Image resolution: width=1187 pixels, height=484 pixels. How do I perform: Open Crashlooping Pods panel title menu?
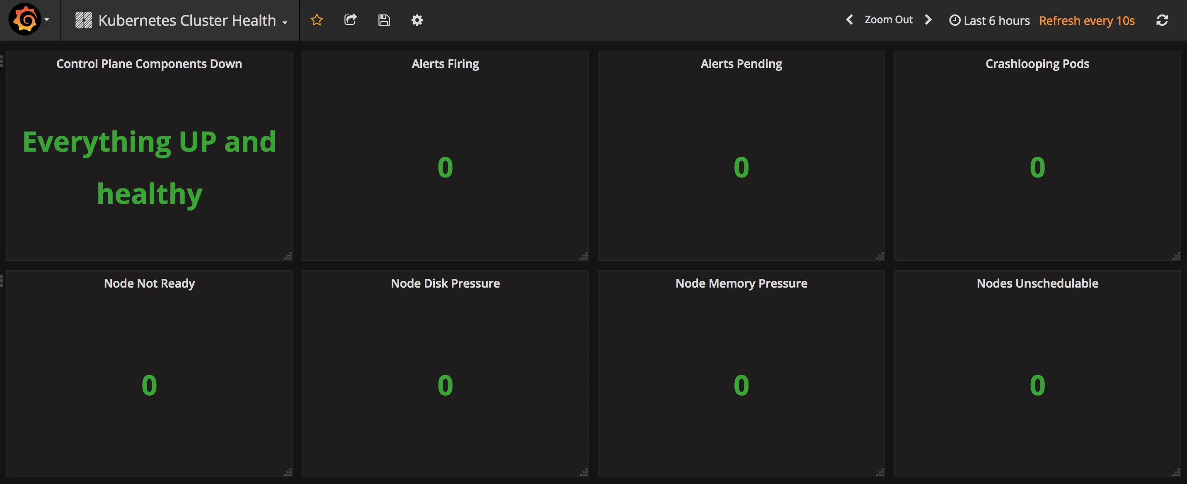(x=1037, y=63)
